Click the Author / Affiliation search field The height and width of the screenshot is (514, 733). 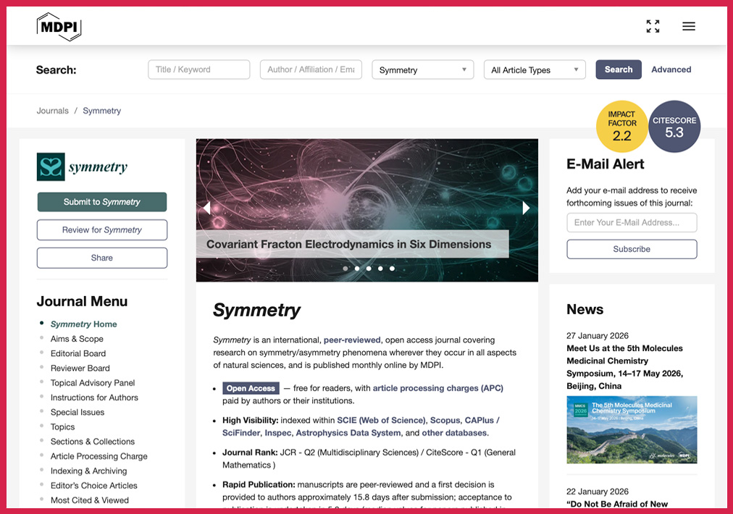coord(311,69)
